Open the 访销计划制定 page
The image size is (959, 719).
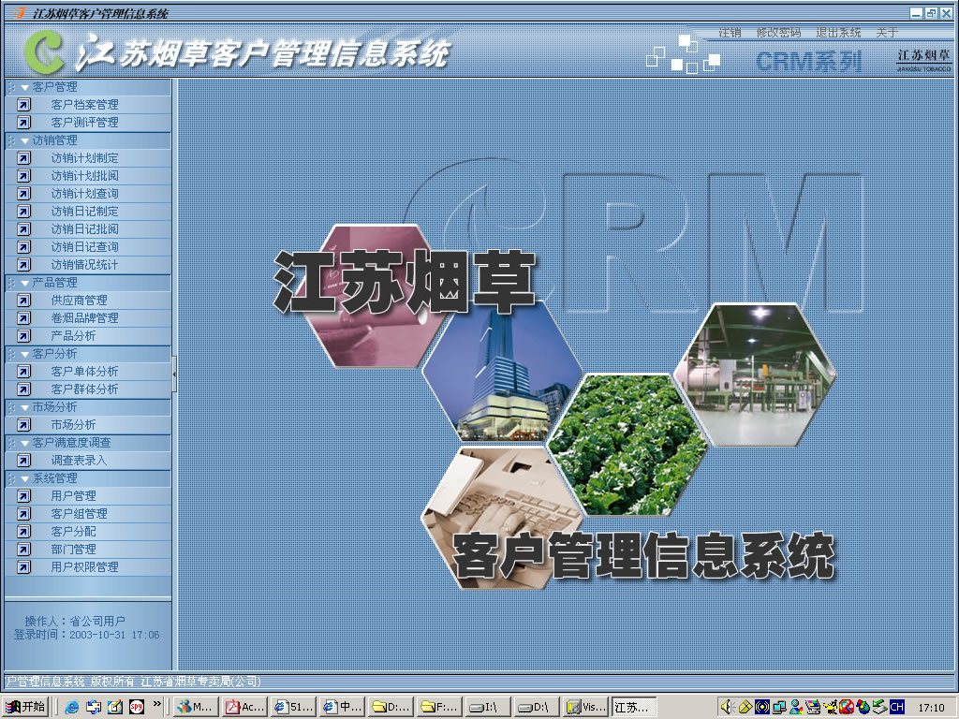point(85,157)
